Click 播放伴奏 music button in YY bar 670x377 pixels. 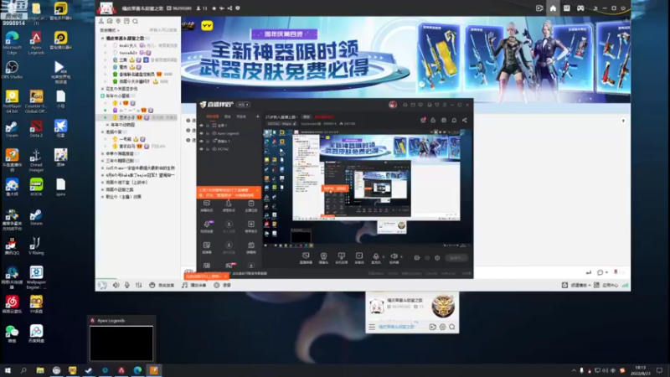[194, 285]
